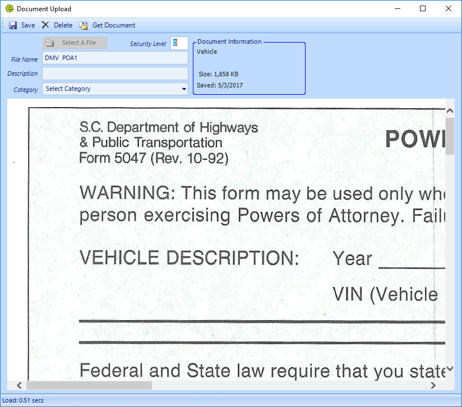The width and height of the screenshot is (462, 407).
Task: Click the Save floppy disk icon
Action: tap(13, 25)
